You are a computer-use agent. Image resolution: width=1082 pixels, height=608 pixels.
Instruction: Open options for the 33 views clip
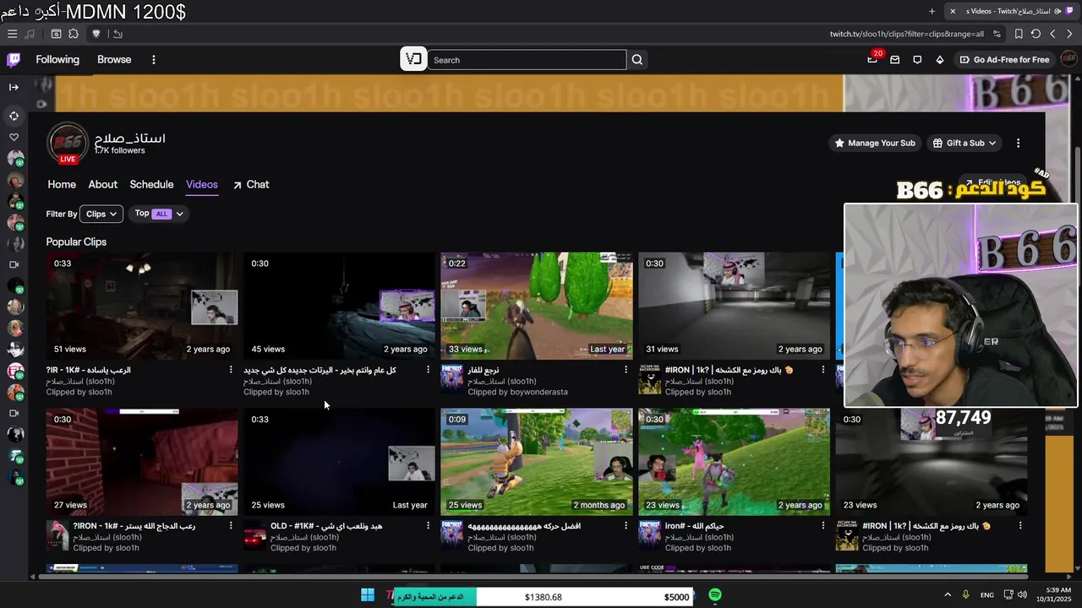pos(626,370)
